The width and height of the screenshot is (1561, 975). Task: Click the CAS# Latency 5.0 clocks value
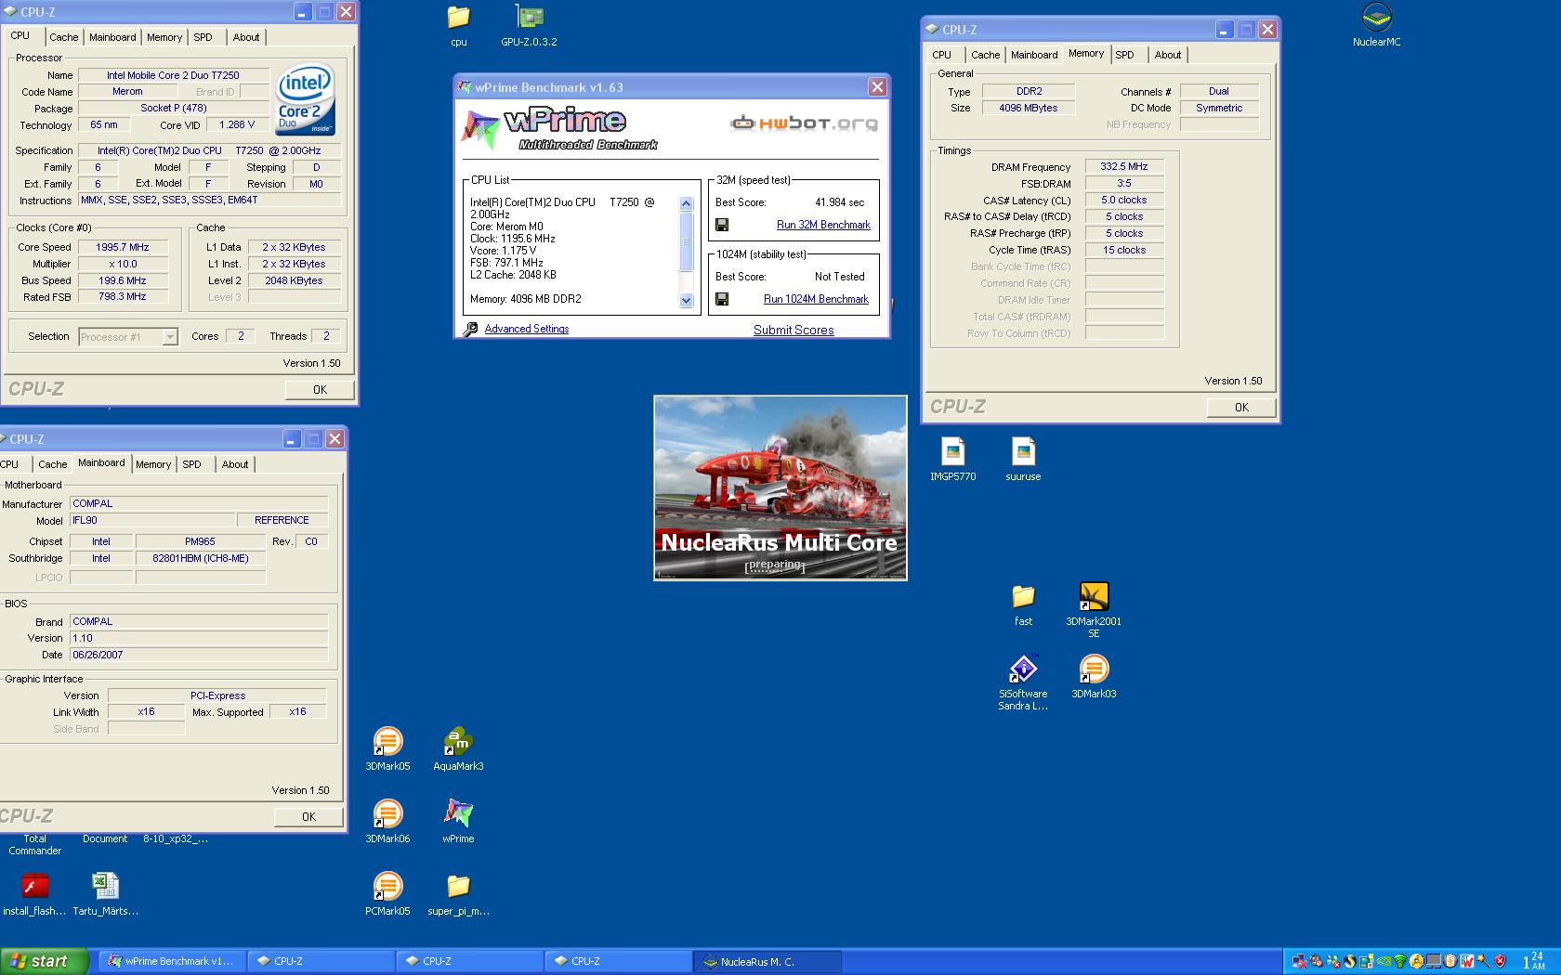point(1124,201)
